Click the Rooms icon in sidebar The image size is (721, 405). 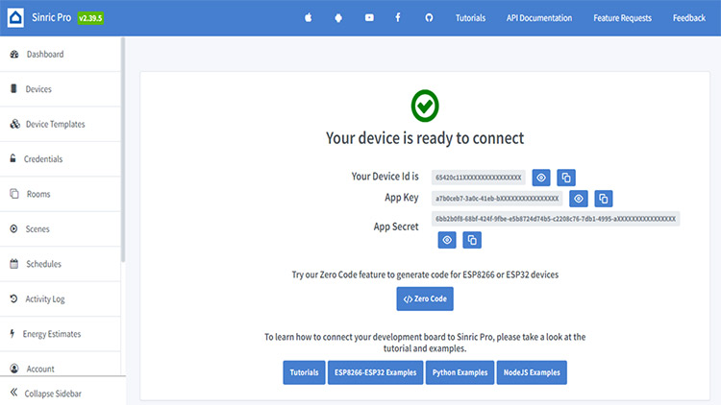click(14, 194)
